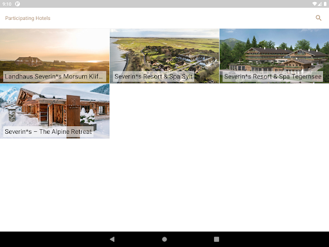The height and width of the screenshot is (247, 329).
Task: Select the 'Severin*s Resort & Spa Tegernsee' label
Action: [x=273, y=77]
